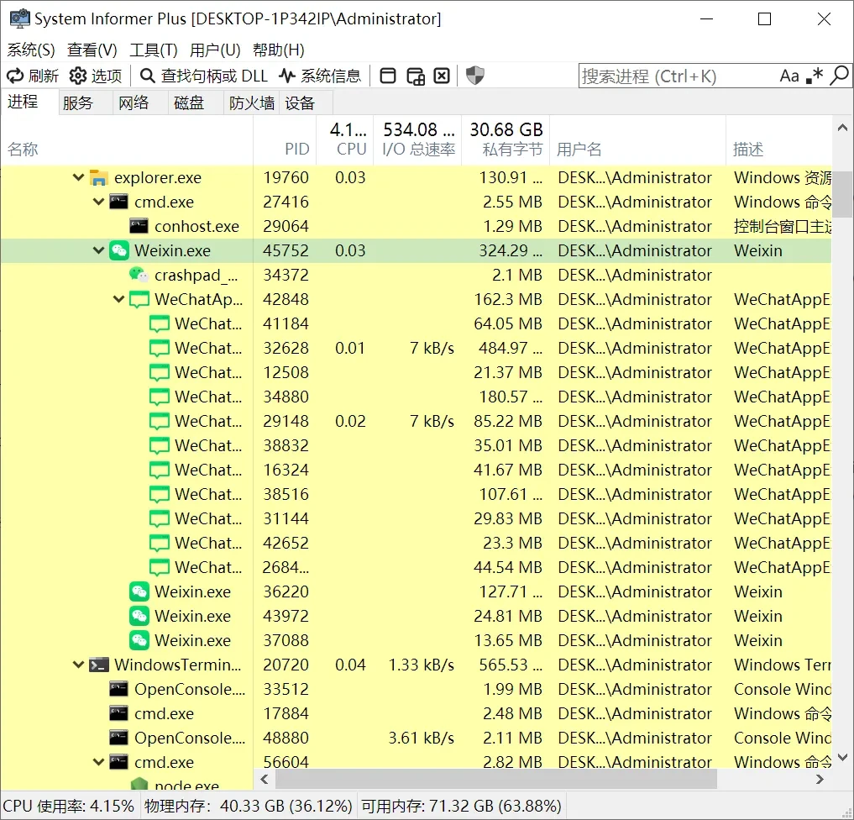Viewport: 854px width, 820px height.
Task: Sort by I/O total rate (I/O 总速率) column
Action: [x=417, y=140]
